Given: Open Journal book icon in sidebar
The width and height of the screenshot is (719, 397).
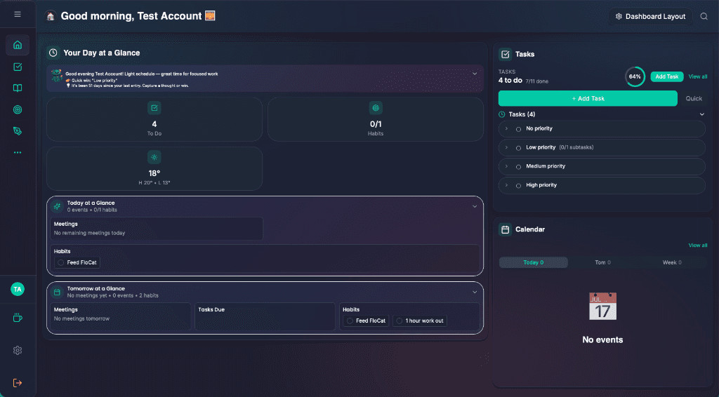Looking at the screenshot, I should pyautogui.click(x=18, y=88).
